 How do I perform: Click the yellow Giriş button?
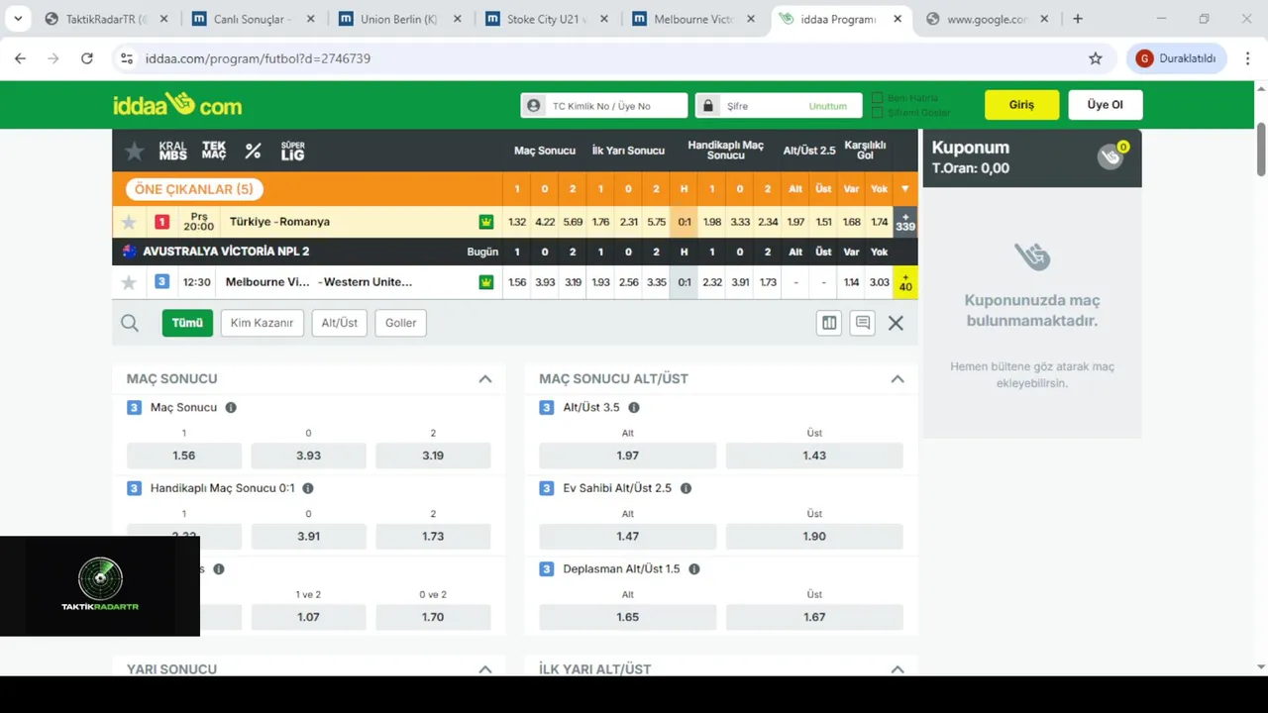[x=1021, y=105]
